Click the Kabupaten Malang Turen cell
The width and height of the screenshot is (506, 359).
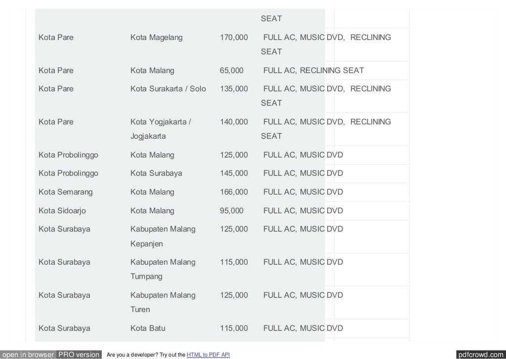pos(163,302)
